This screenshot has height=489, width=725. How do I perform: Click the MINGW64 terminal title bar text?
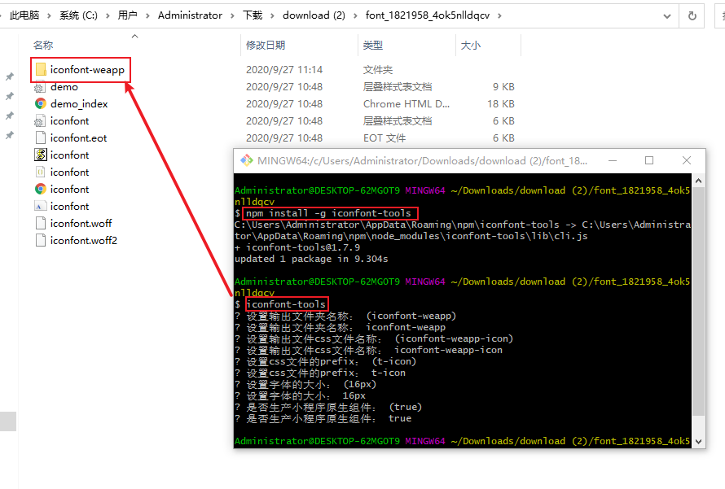pyautogui.click(x=422, y=160)
